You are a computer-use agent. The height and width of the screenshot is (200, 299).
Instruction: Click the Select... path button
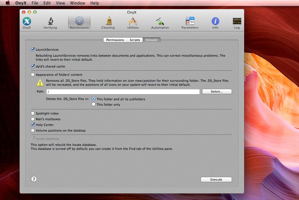coord(217,91)
